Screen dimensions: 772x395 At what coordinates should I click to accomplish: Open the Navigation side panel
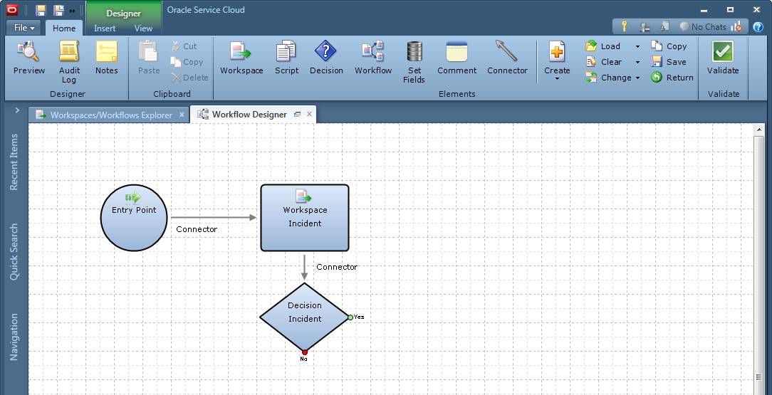[x=14, y=337]
